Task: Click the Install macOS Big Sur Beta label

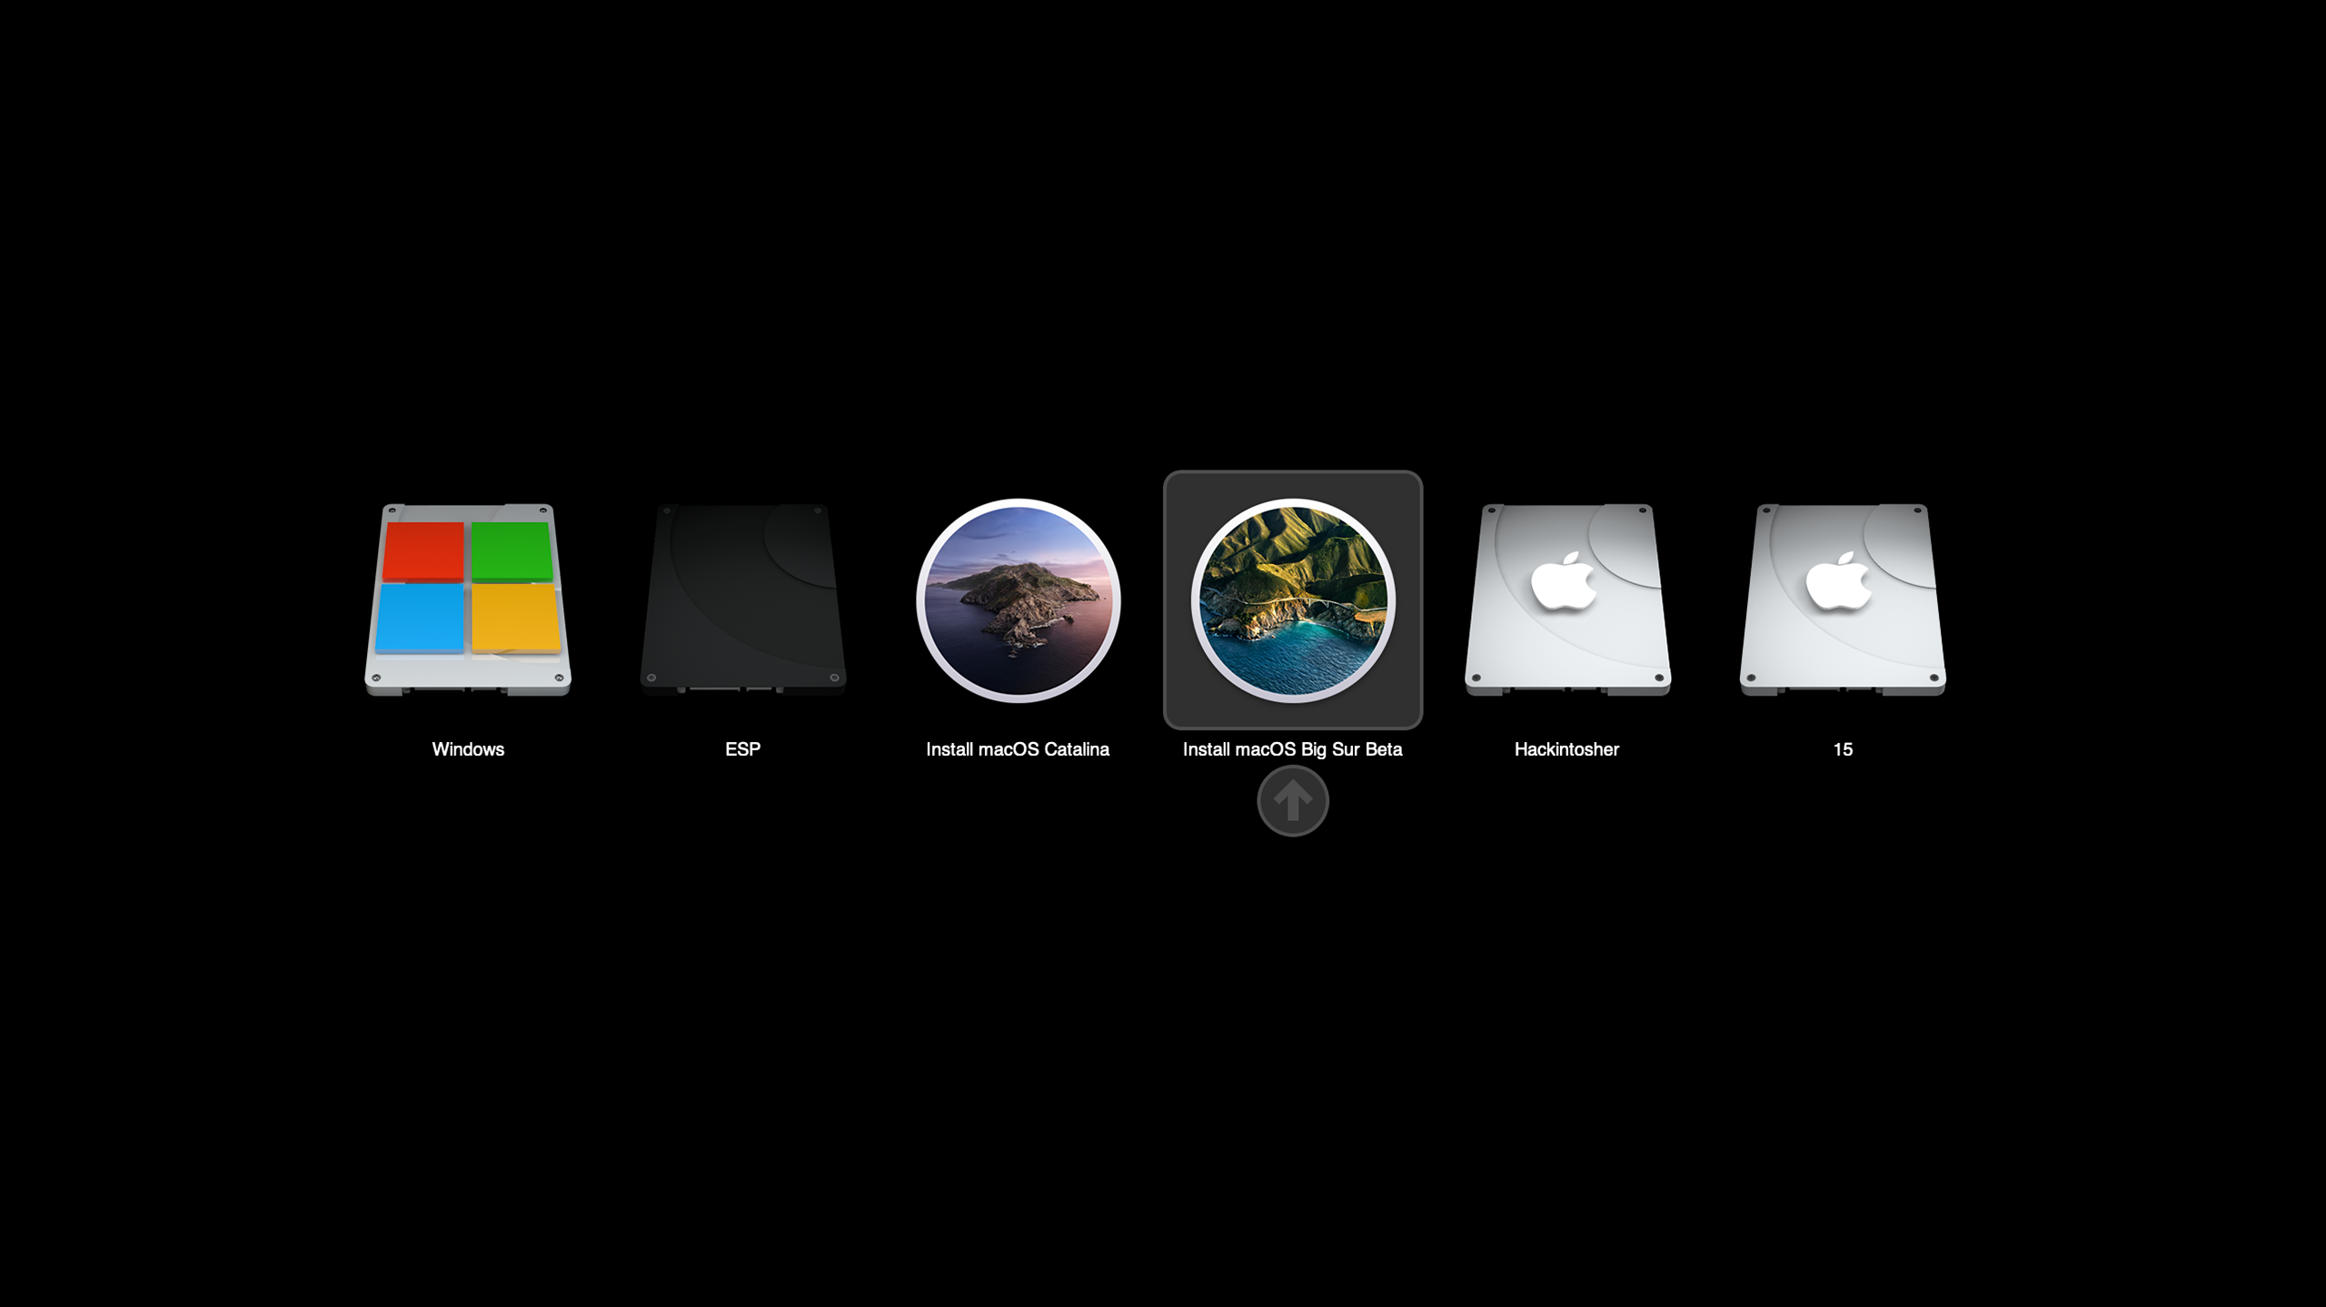Action: (x=1292, y=749)
